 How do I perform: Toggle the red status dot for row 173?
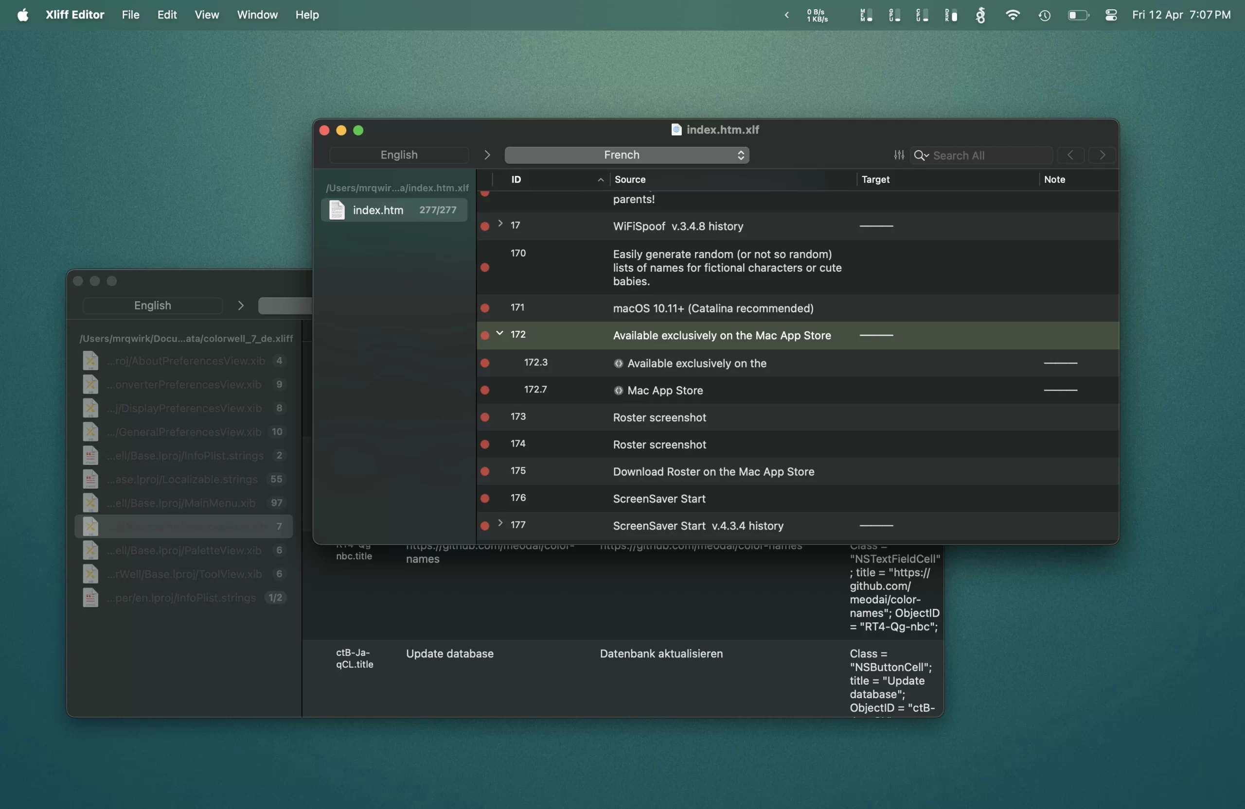[485, 417]
